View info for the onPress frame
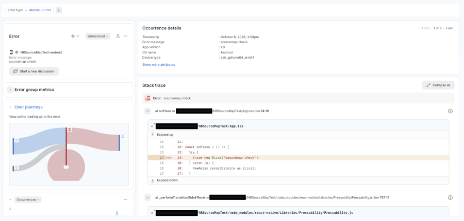 451,111
